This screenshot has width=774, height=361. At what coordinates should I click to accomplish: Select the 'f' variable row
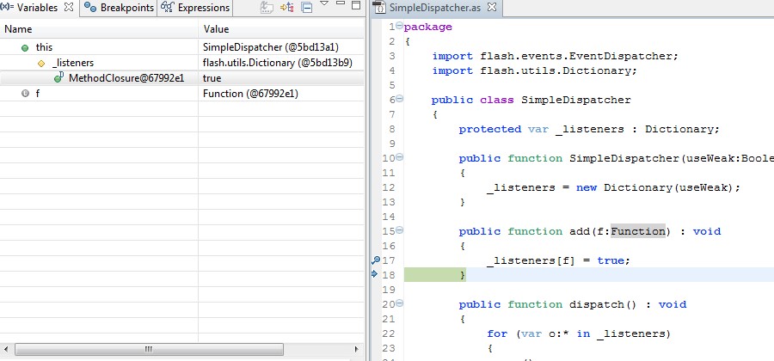coord(37,94)
